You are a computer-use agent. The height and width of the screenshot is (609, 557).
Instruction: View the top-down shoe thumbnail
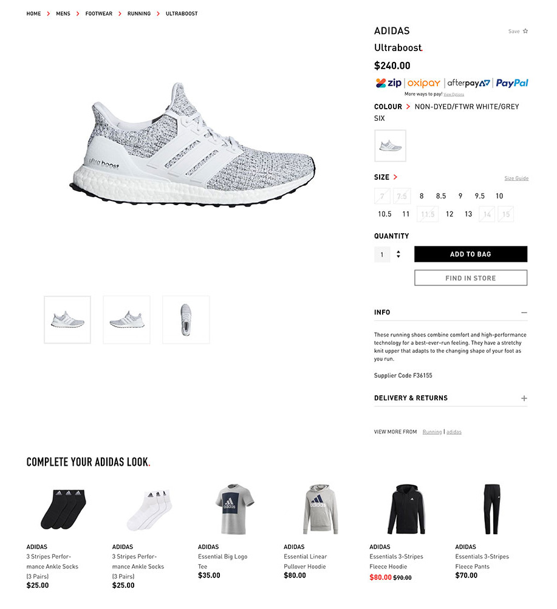(186, 319)
